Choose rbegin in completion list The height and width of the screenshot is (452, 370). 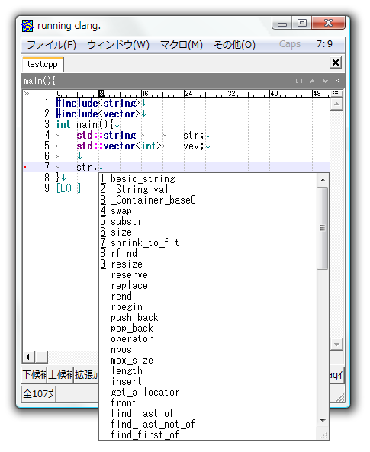coord(127,306)
